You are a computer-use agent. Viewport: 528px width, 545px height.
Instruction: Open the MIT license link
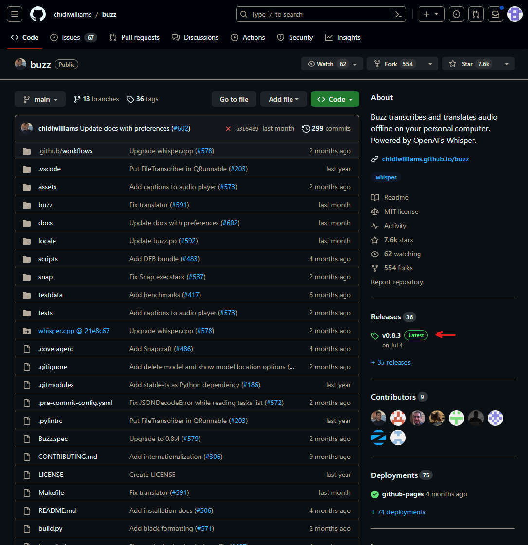point(395,211)
